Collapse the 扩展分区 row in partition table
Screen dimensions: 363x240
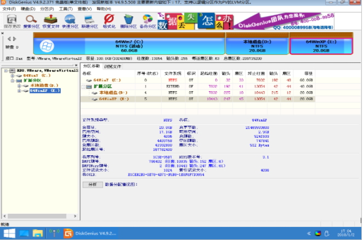[x=83, y=87]
